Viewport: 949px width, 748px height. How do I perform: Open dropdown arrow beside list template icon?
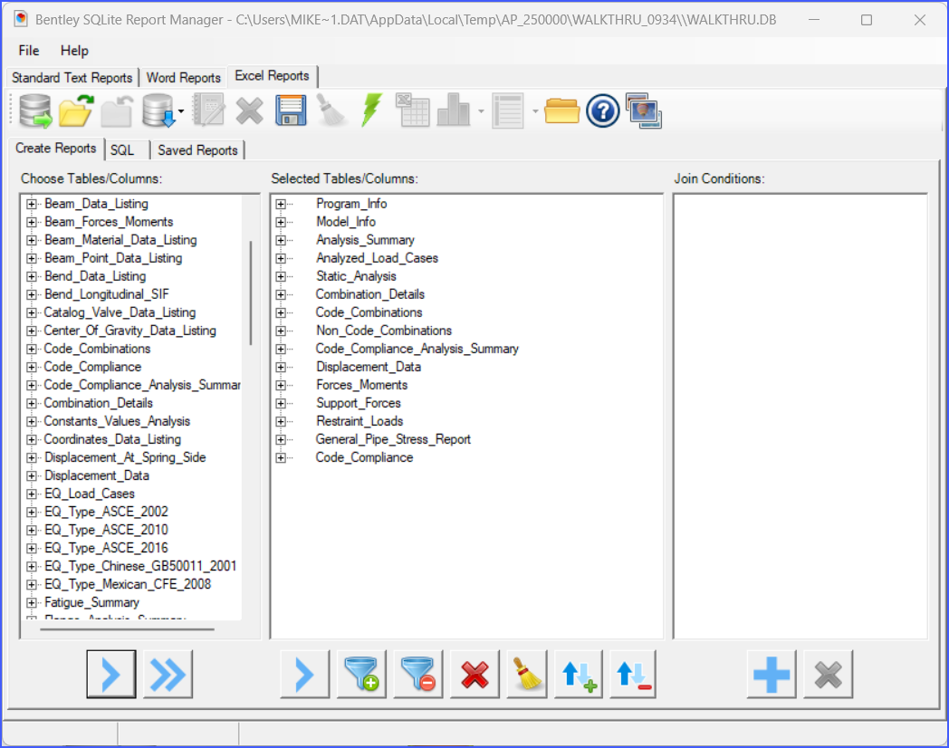click(x=536, y=111)
